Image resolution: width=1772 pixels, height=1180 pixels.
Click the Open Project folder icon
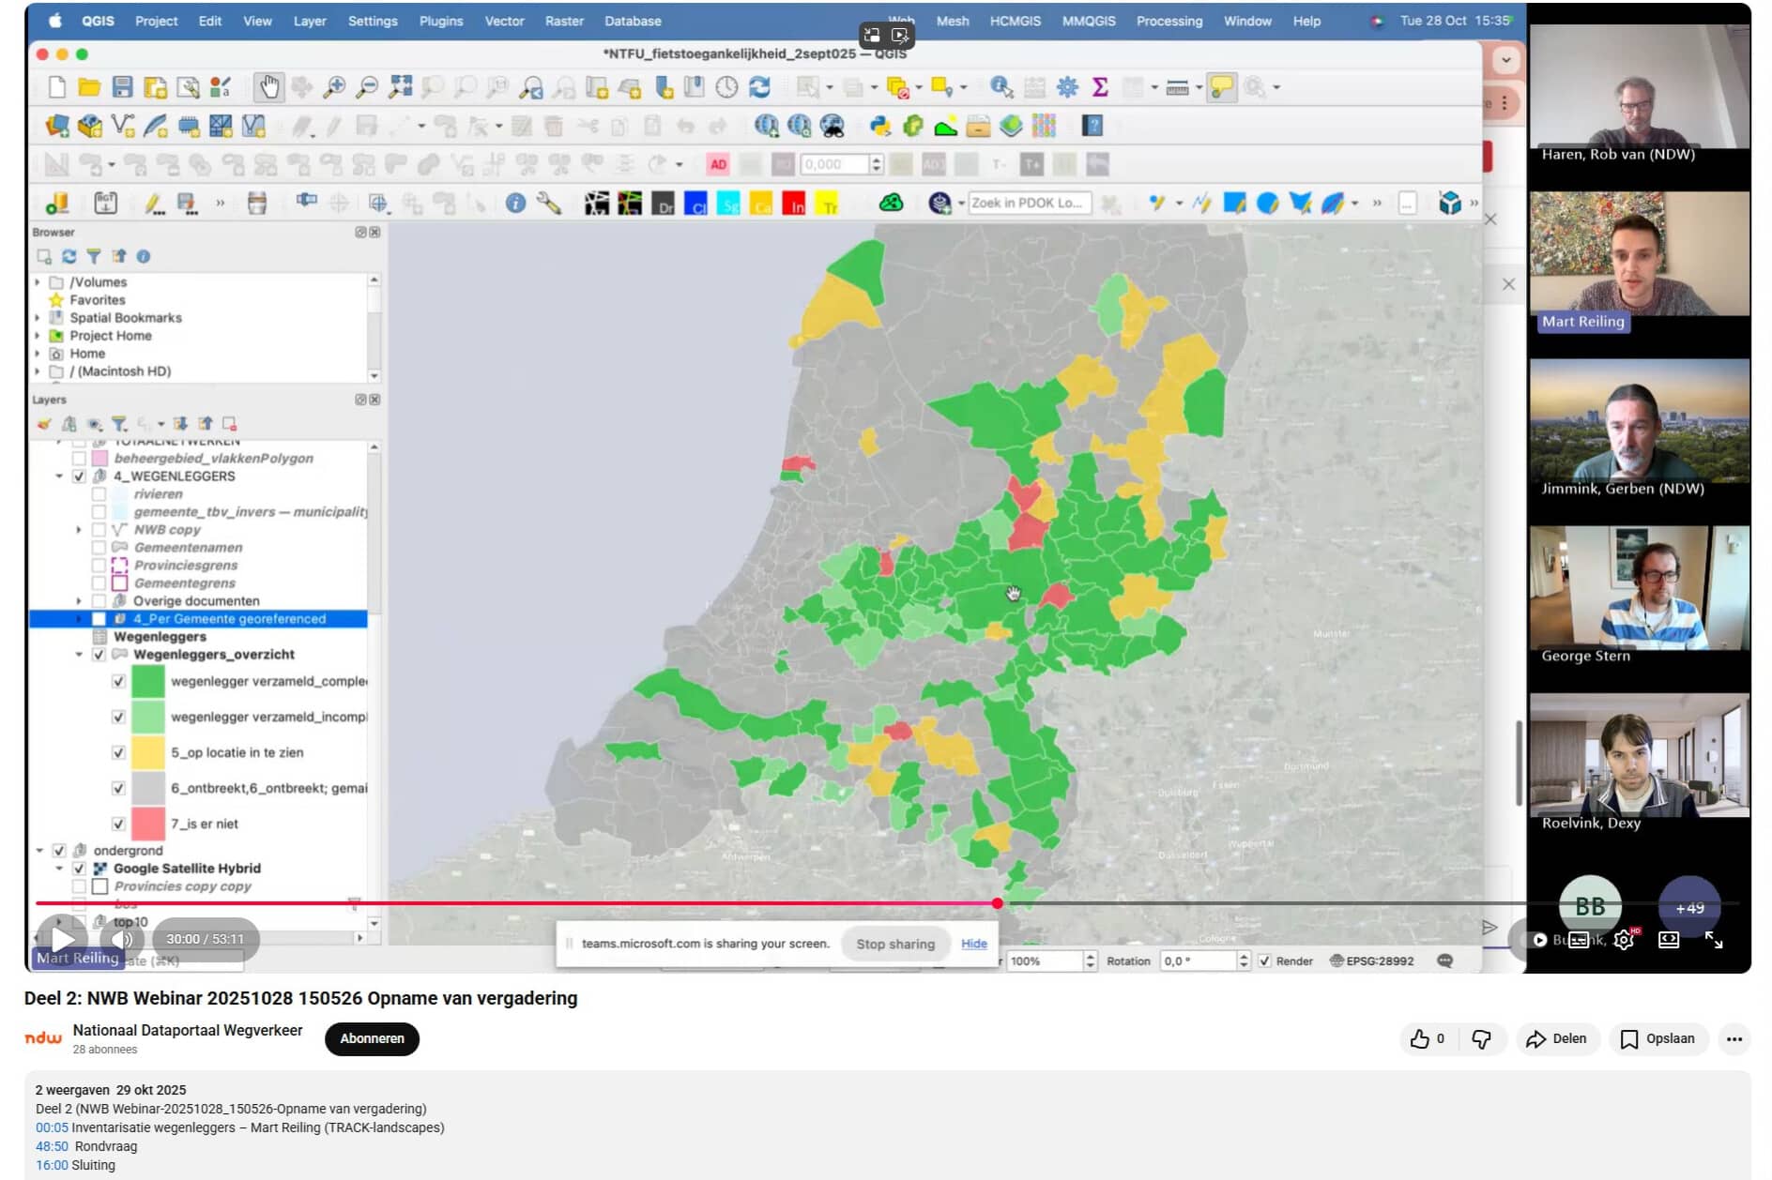tap(89, 87)
